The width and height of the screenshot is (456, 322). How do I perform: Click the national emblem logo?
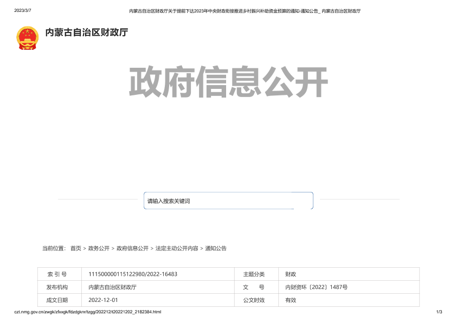28,38
